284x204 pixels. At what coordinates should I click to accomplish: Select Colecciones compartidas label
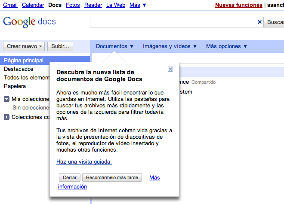(x=31, y=117)
